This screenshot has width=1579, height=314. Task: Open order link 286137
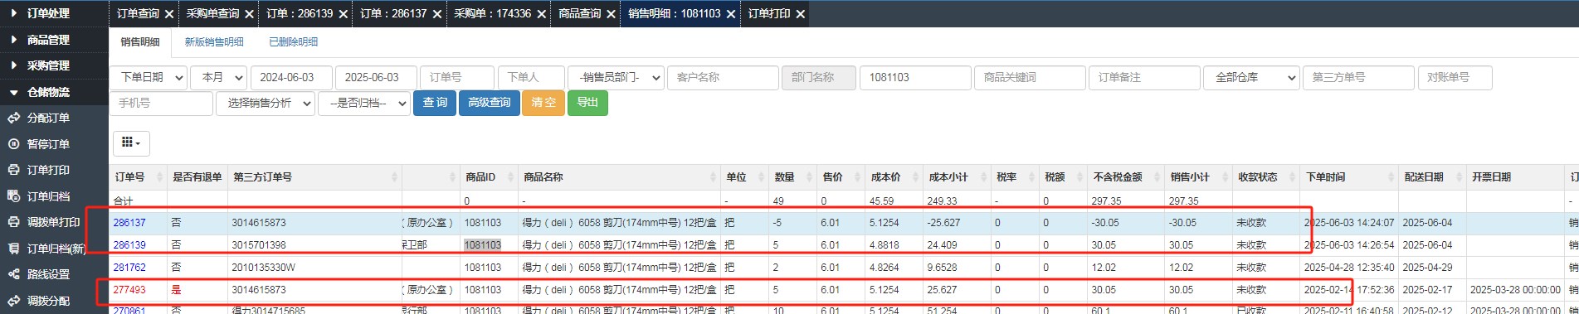point(129,223)
